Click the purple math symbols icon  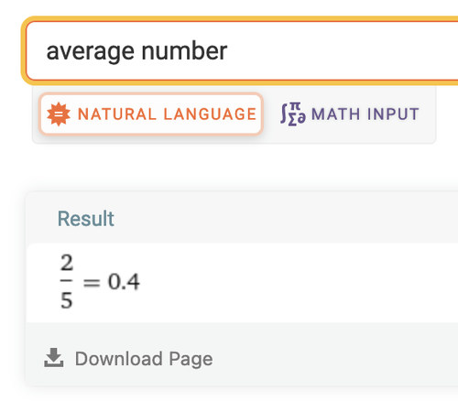point(293,114)
